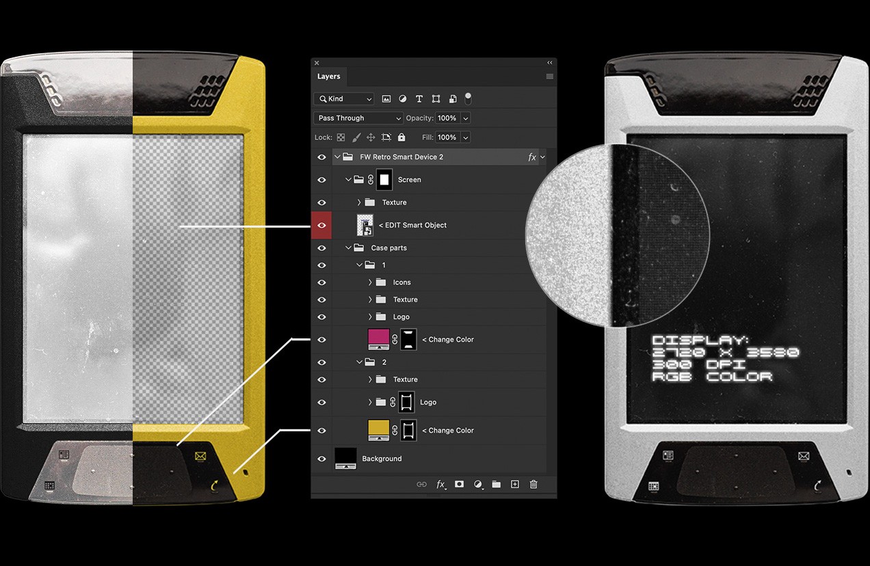Image resolution: width=870 pixels, height=566 pixels.
Task: Enable Lock transparent pixels
Action: tap(339, 137)
